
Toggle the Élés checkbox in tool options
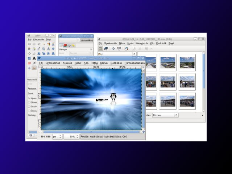(29, 111)
